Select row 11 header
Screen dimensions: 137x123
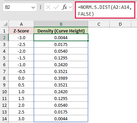pyautogui.click(x=4, y=98)
